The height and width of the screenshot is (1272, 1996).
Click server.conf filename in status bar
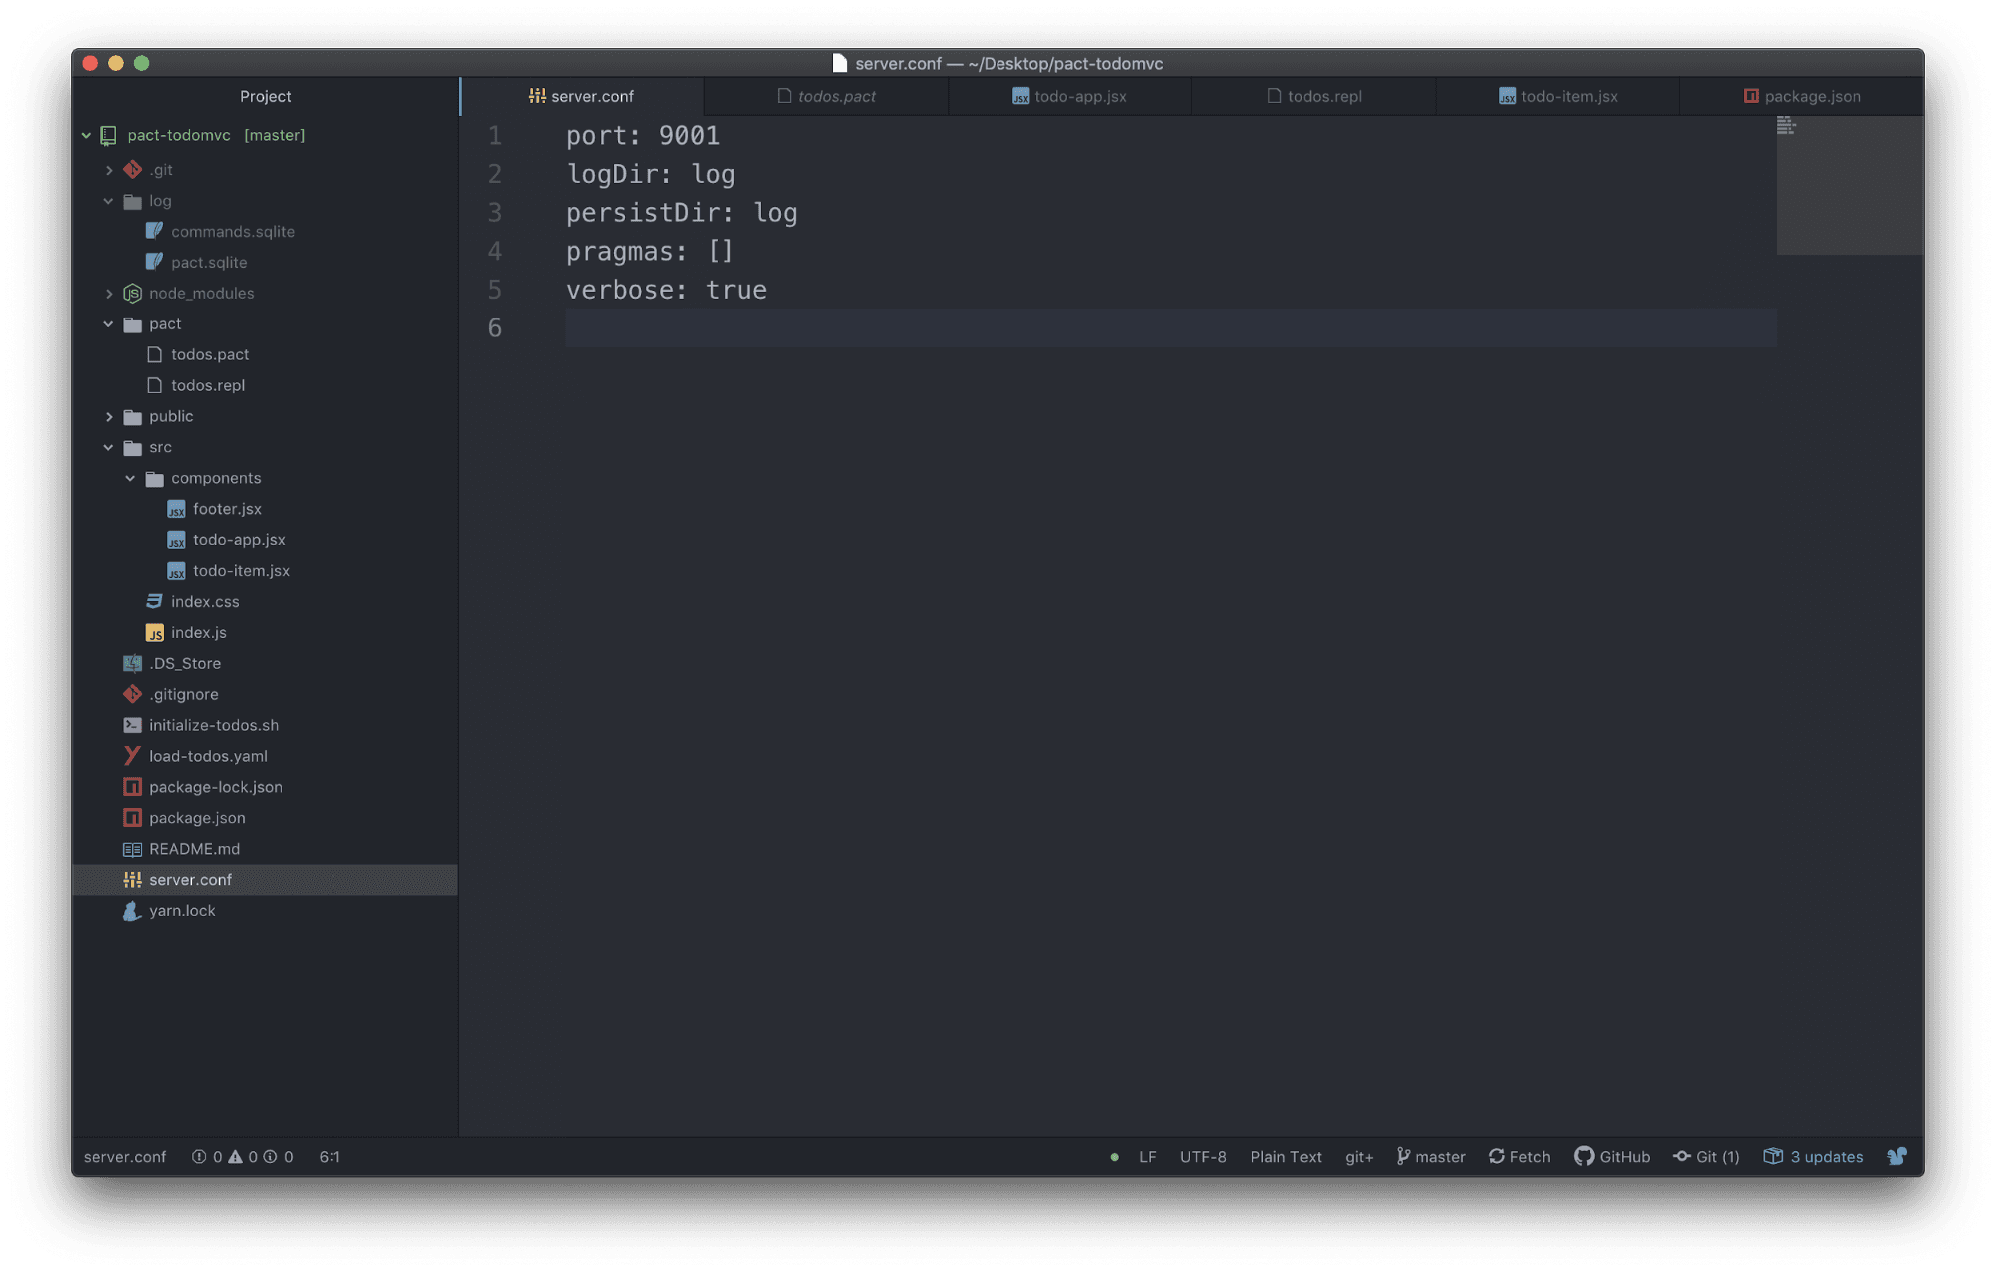125,1157
